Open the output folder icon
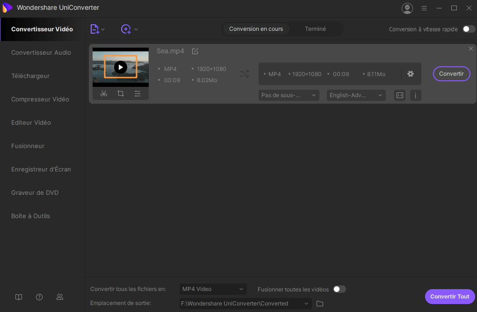Viewport: 477px width, 312px height. pyautogui.click(x=320, y=304)
